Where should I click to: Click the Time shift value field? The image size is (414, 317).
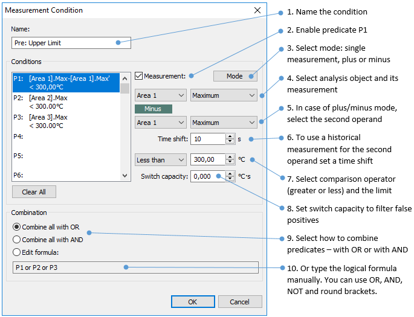click(208, 139)
